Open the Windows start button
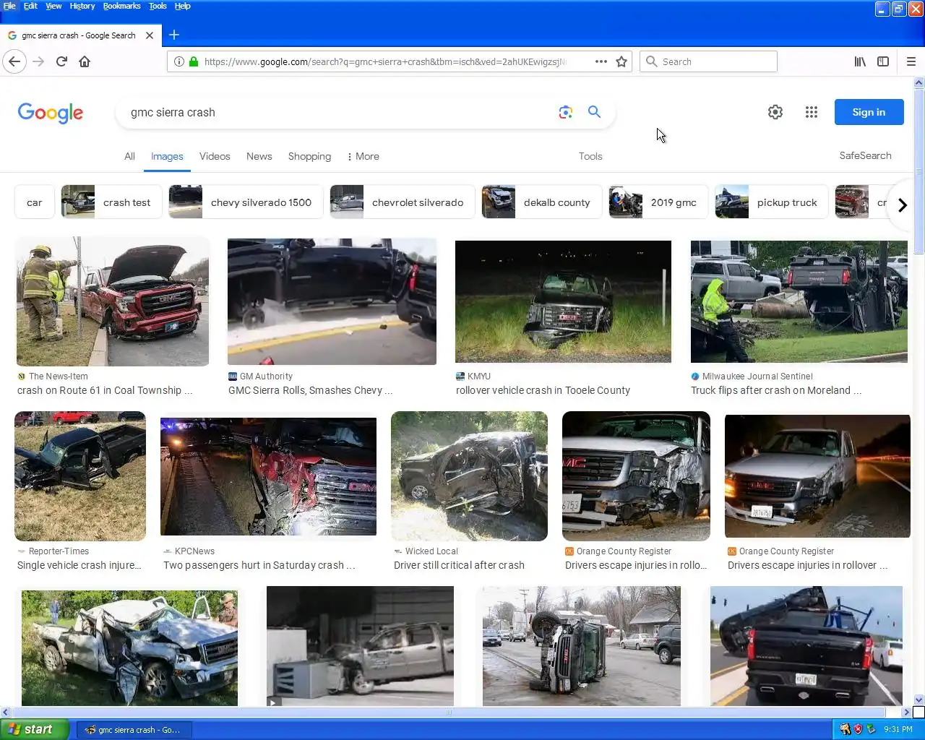This screenshot has height=740, width=925. click(x=35, y=729)
